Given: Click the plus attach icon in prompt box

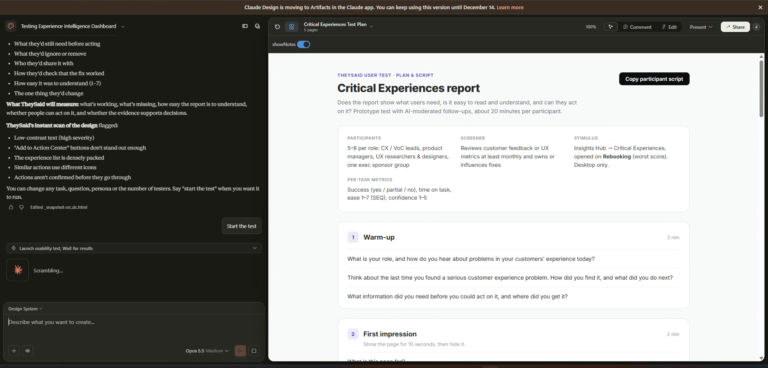Looking at the screenshot, I should (14, 351).
